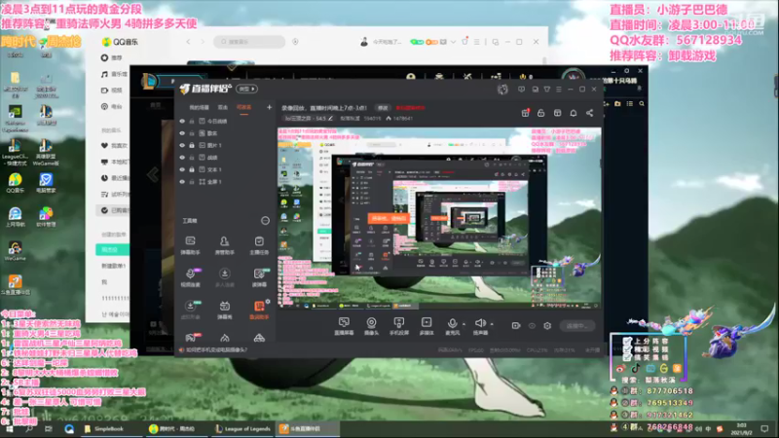Open the 读弹幕 tool

tap(259, 277)
